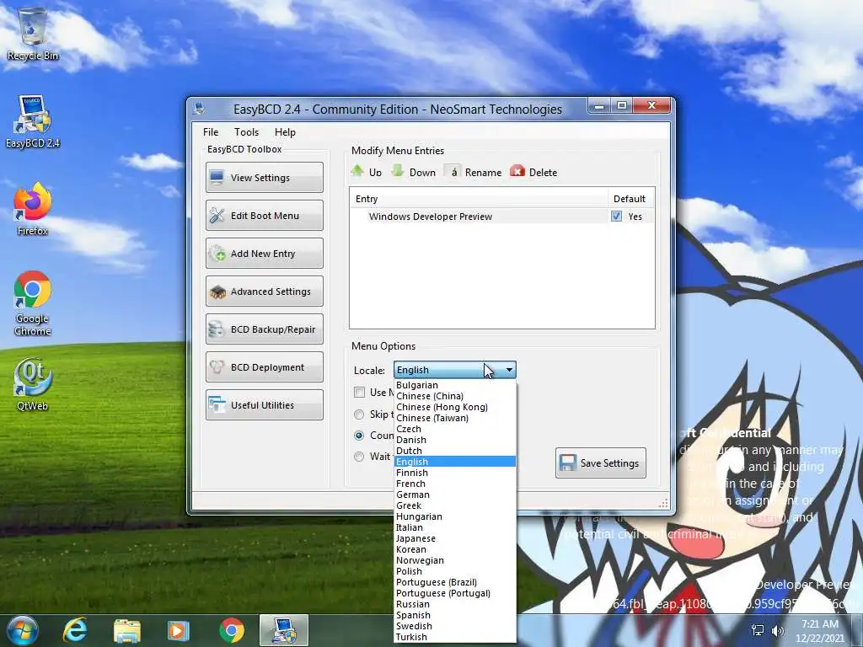The width and height of the screenshot is (863, 647).
Task: Toggle the Use M... checkbox under Locale
Action: coord(359,393)
